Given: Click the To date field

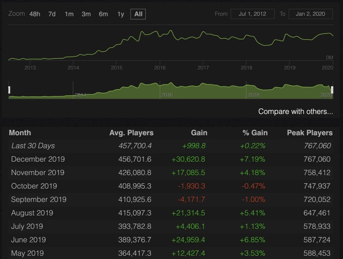Looking at the screenshot, I should [311, 14].
